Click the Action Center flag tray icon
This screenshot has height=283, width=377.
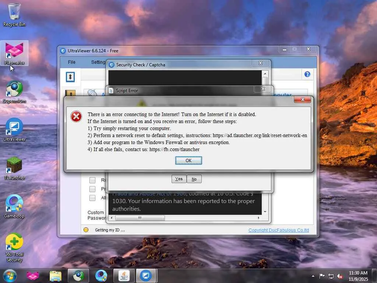point(322,276)
